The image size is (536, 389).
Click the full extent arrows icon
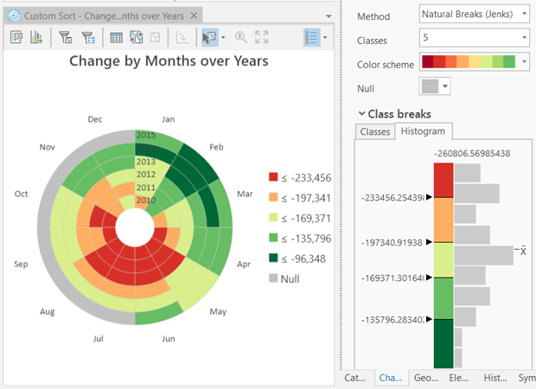pos(262,37)
